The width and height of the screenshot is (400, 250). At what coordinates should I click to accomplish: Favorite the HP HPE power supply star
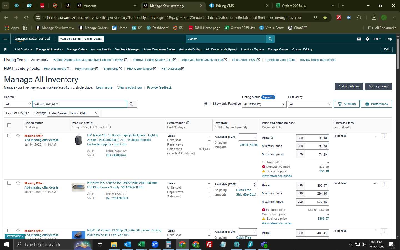pos(18,183)
